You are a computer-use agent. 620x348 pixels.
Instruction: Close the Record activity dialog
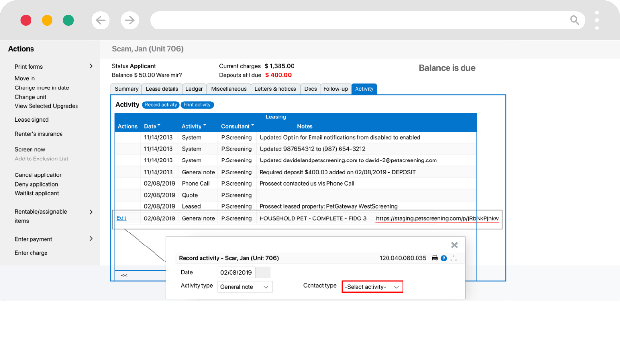(x=454, y=245)
